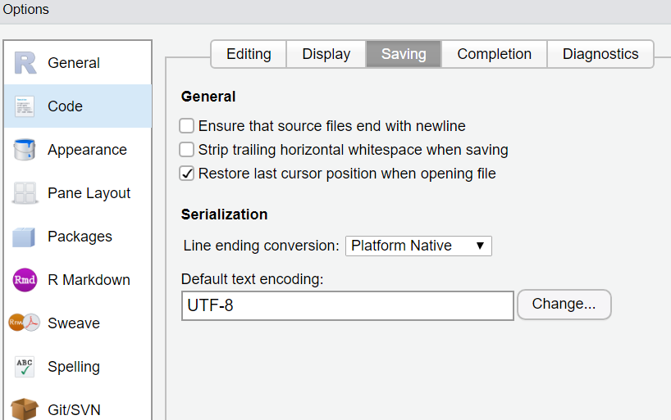Switch to the Display tab
This screenshot has width=671, height=420.
point(326,54)
